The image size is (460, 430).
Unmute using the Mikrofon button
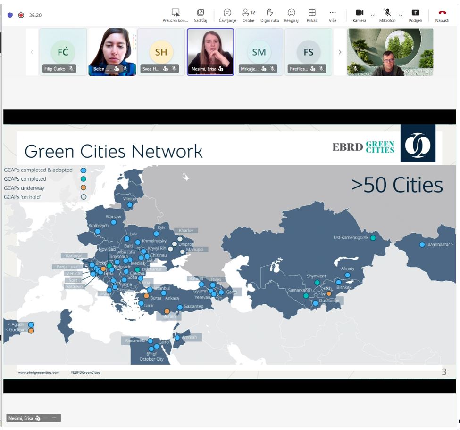(387, 15)
